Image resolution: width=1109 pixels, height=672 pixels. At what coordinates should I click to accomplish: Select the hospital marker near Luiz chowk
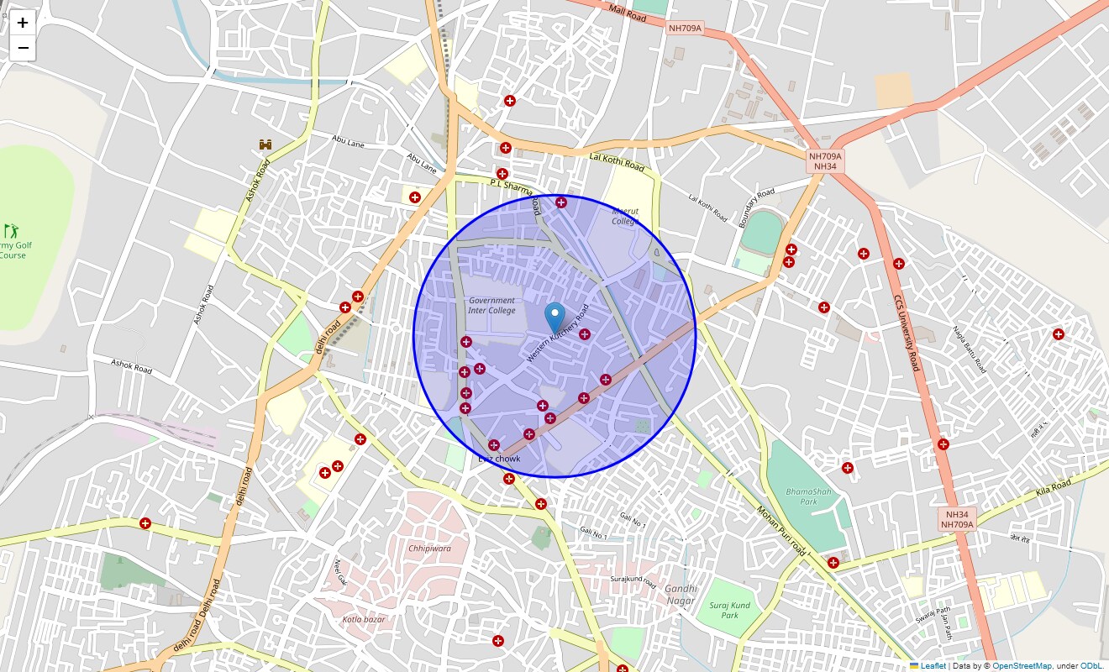point(494,445)
